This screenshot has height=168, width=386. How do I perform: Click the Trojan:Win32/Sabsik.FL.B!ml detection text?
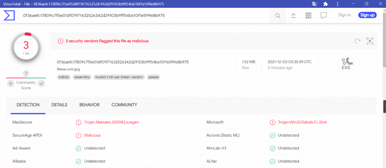click(x=303, y=122)
